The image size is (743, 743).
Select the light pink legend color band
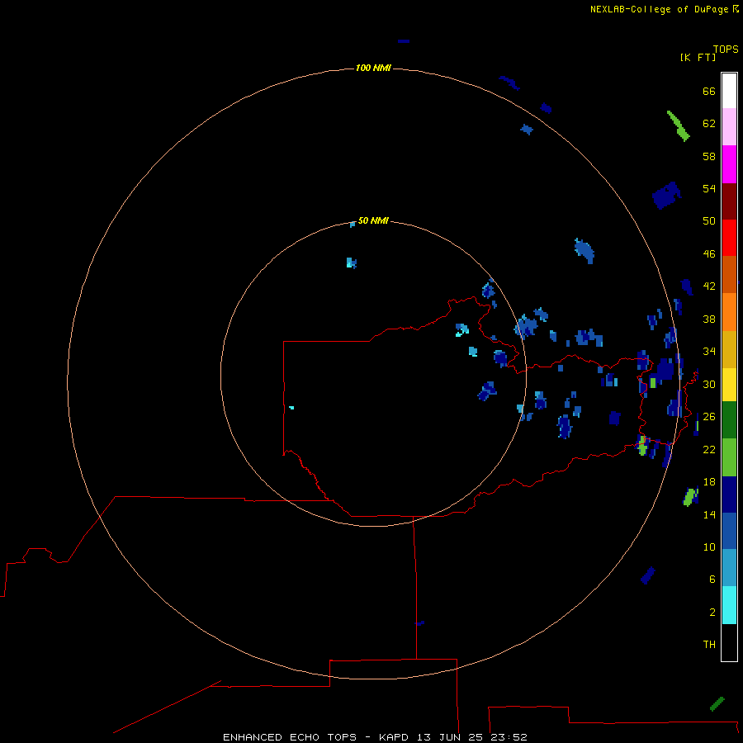729,126
